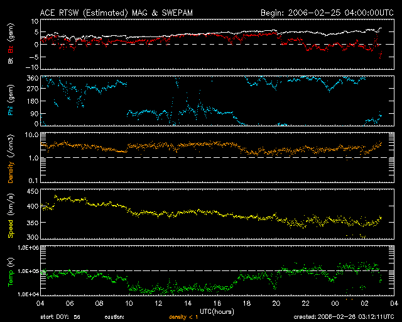Viewport: 402px width, 322px height.
Task: Click the title 'ACE RTSW (Estimated) MAG & SWEPAM'
Action: pos(116,13)
